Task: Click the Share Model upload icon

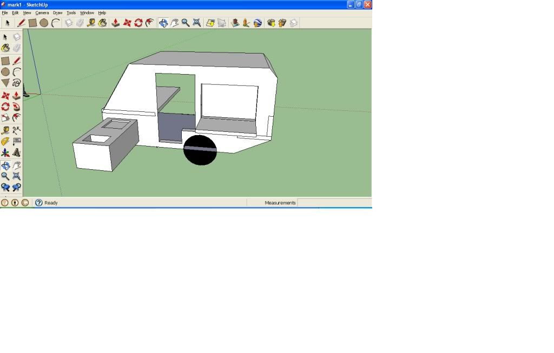Action: (282, 23)
